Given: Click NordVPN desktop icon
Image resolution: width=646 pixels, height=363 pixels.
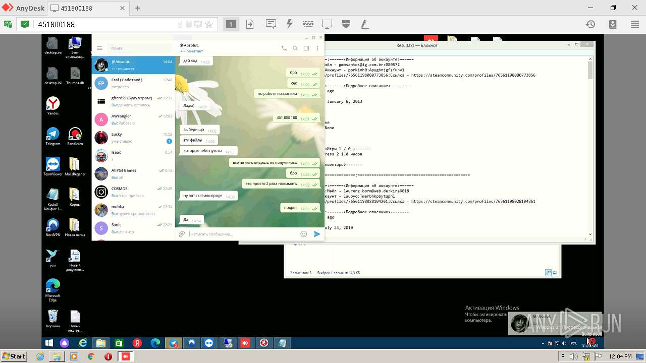Looking at the screenshot, I should point(53,227).
